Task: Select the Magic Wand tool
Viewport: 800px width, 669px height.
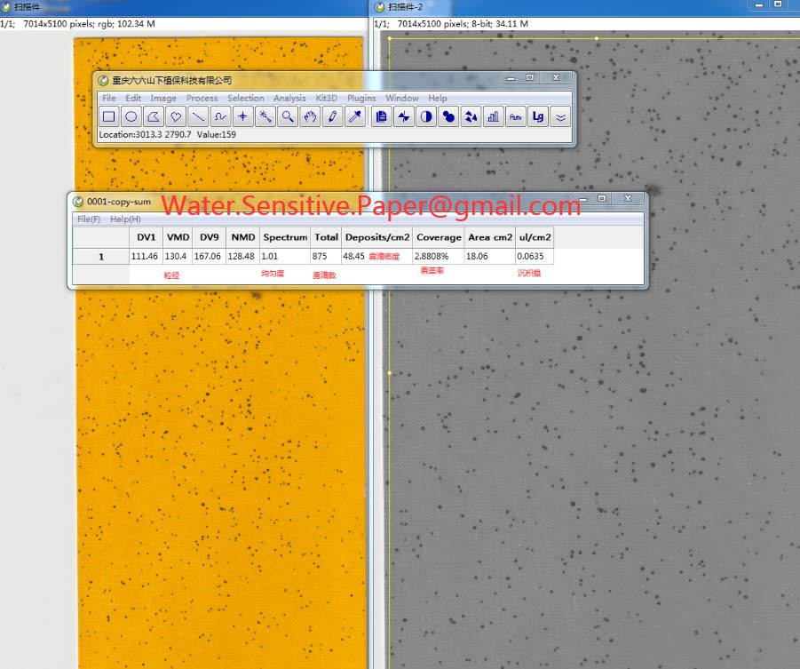Action: click(265, 117)
